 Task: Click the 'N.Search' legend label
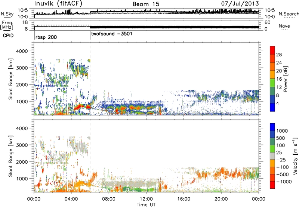(289, 14)
